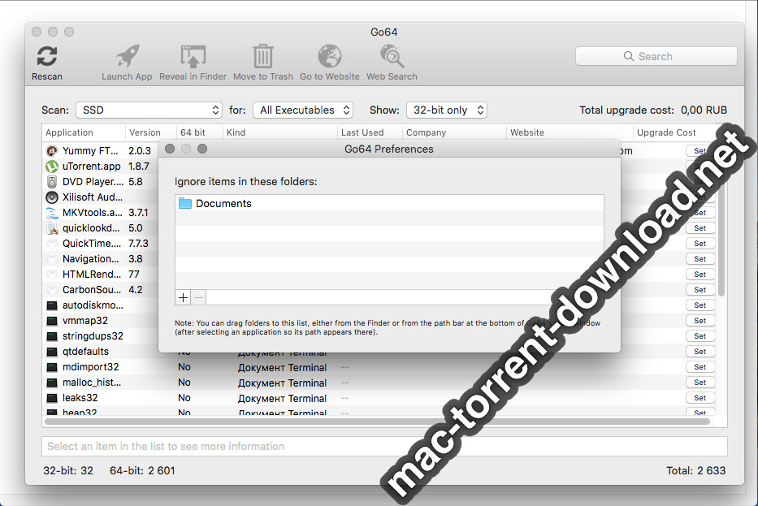This screenshot has width=758, height=506.
Task: Sort by the Kind column header
Action: click(x=280, y=132)
